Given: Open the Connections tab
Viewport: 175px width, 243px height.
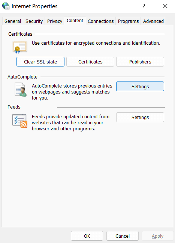Looking at the screenshot, I should 101,21.
